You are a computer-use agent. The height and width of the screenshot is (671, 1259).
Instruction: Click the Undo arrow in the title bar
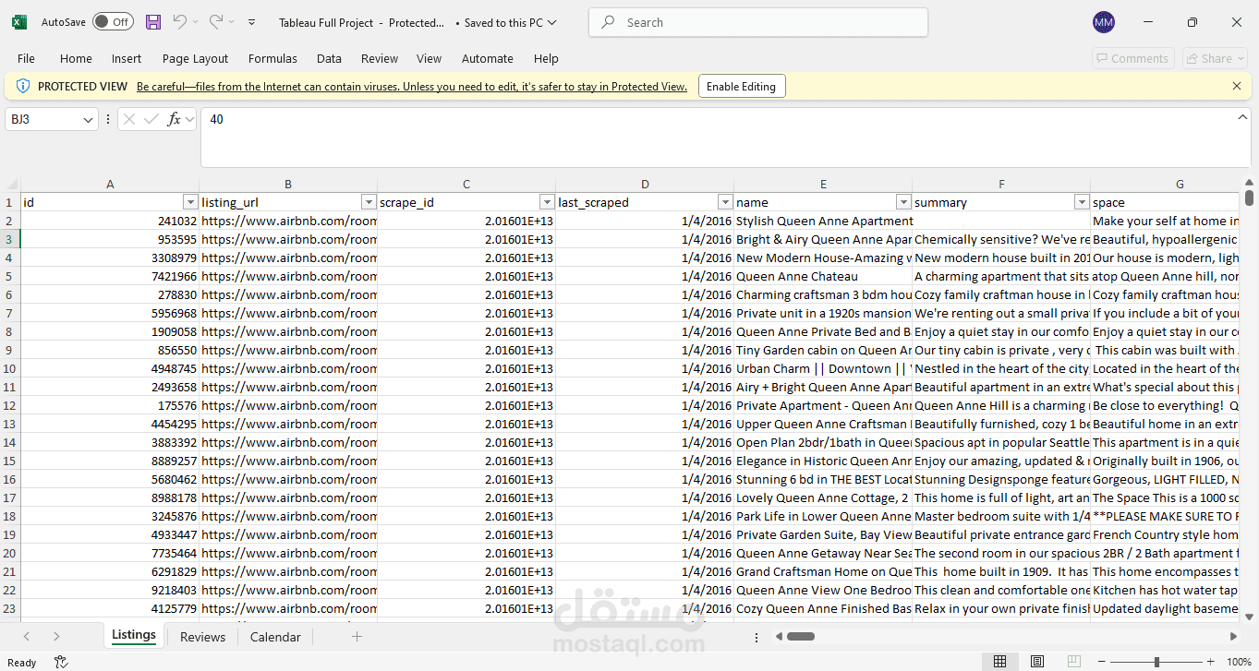click(180, 22)
